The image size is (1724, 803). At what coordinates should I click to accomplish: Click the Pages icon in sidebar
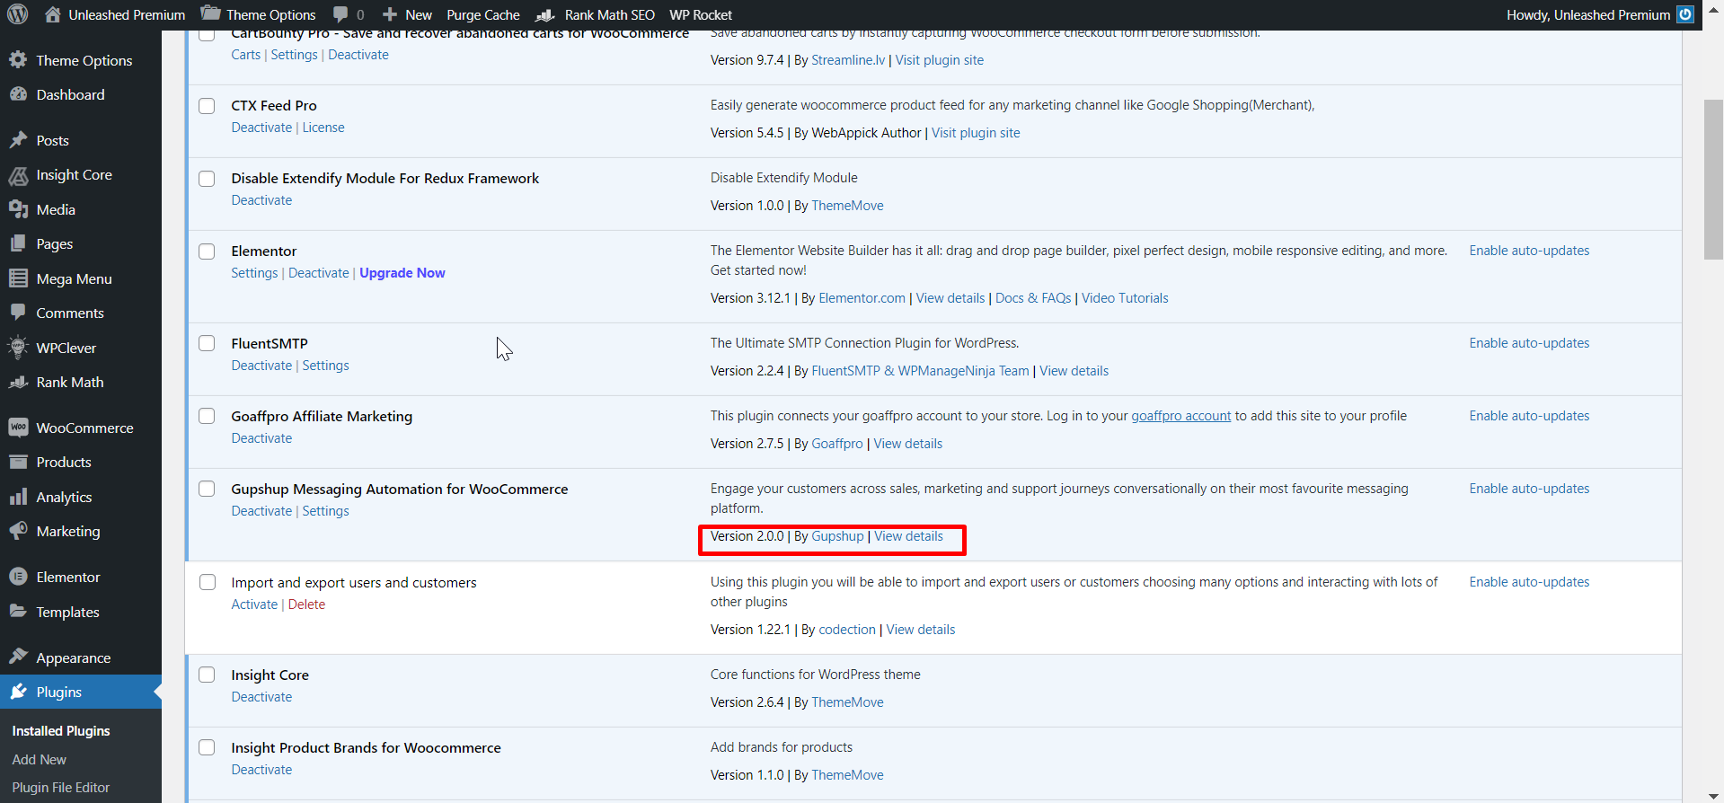click(x=18, y=243)
